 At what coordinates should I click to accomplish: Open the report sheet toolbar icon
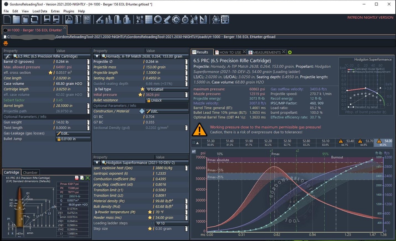coord(87,19)
